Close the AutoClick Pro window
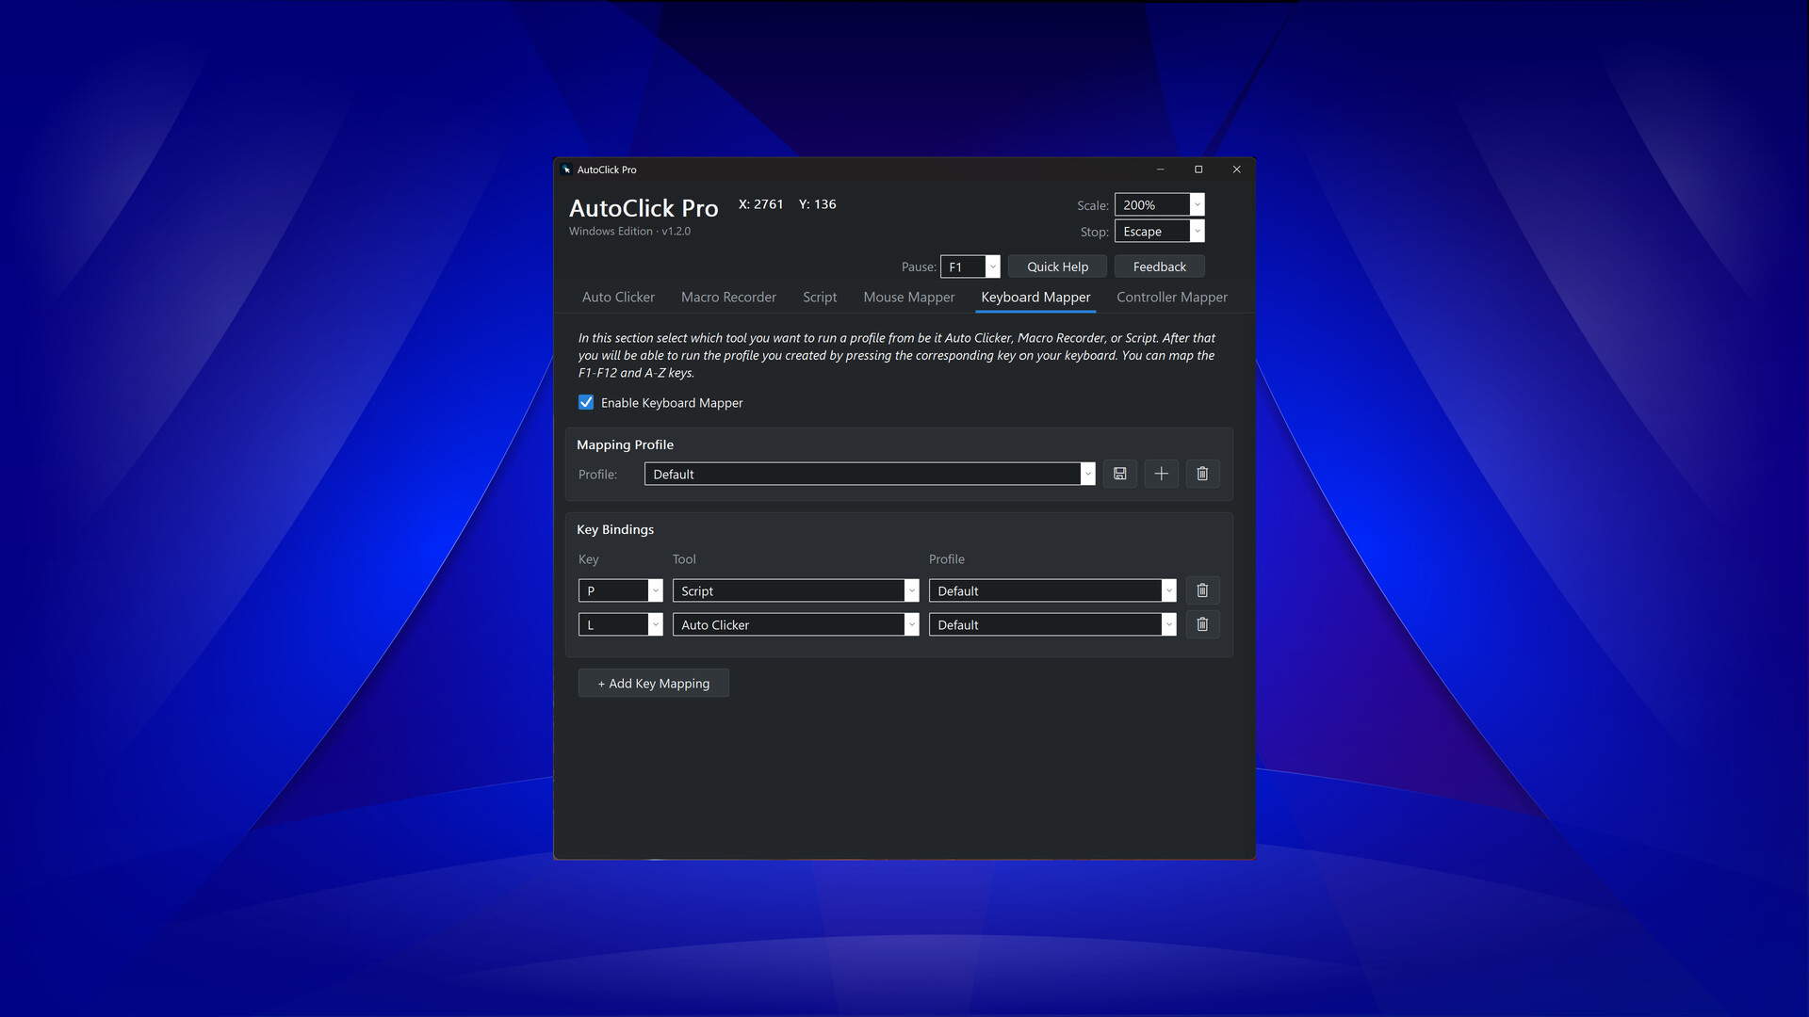The image size is (1809, 1017). (1236, 169)
